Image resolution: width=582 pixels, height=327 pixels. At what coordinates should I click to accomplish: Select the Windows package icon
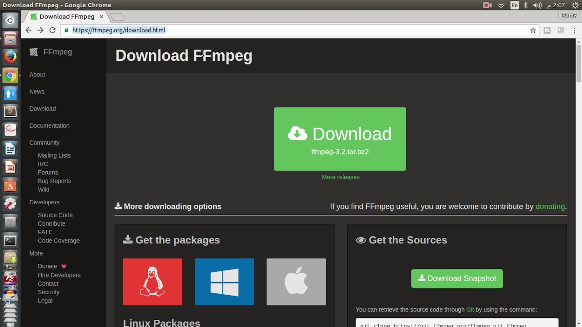(x=225, y=282)
